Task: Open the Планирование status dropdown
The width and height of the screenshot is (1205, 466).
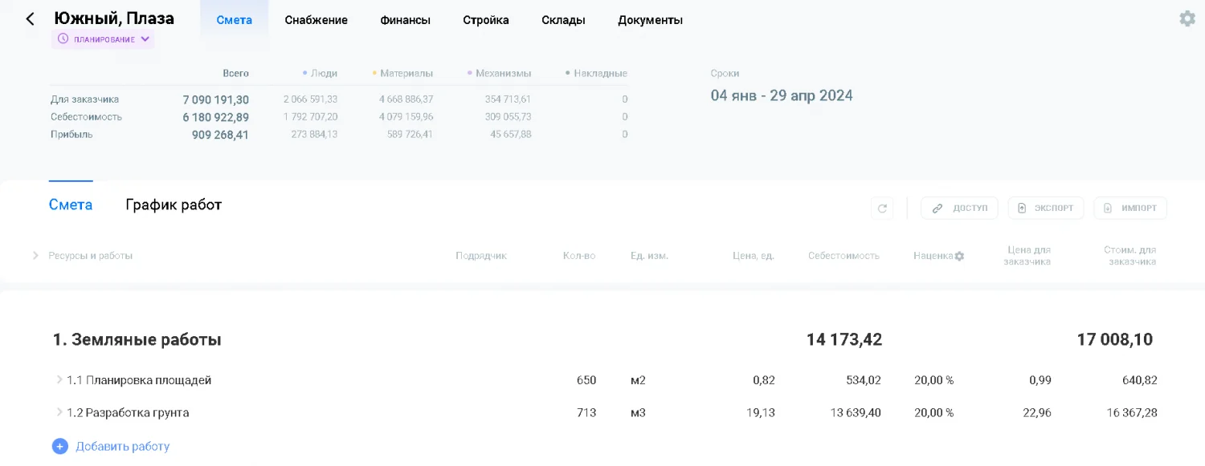Action: click(145, 38)
